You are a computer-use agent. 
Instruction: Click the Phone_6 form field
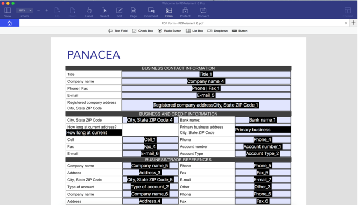click(263, 194)
